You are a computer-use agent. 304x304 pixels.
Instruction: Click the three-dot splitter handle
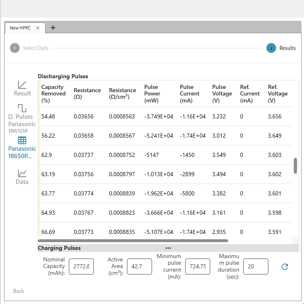point(168,248)
